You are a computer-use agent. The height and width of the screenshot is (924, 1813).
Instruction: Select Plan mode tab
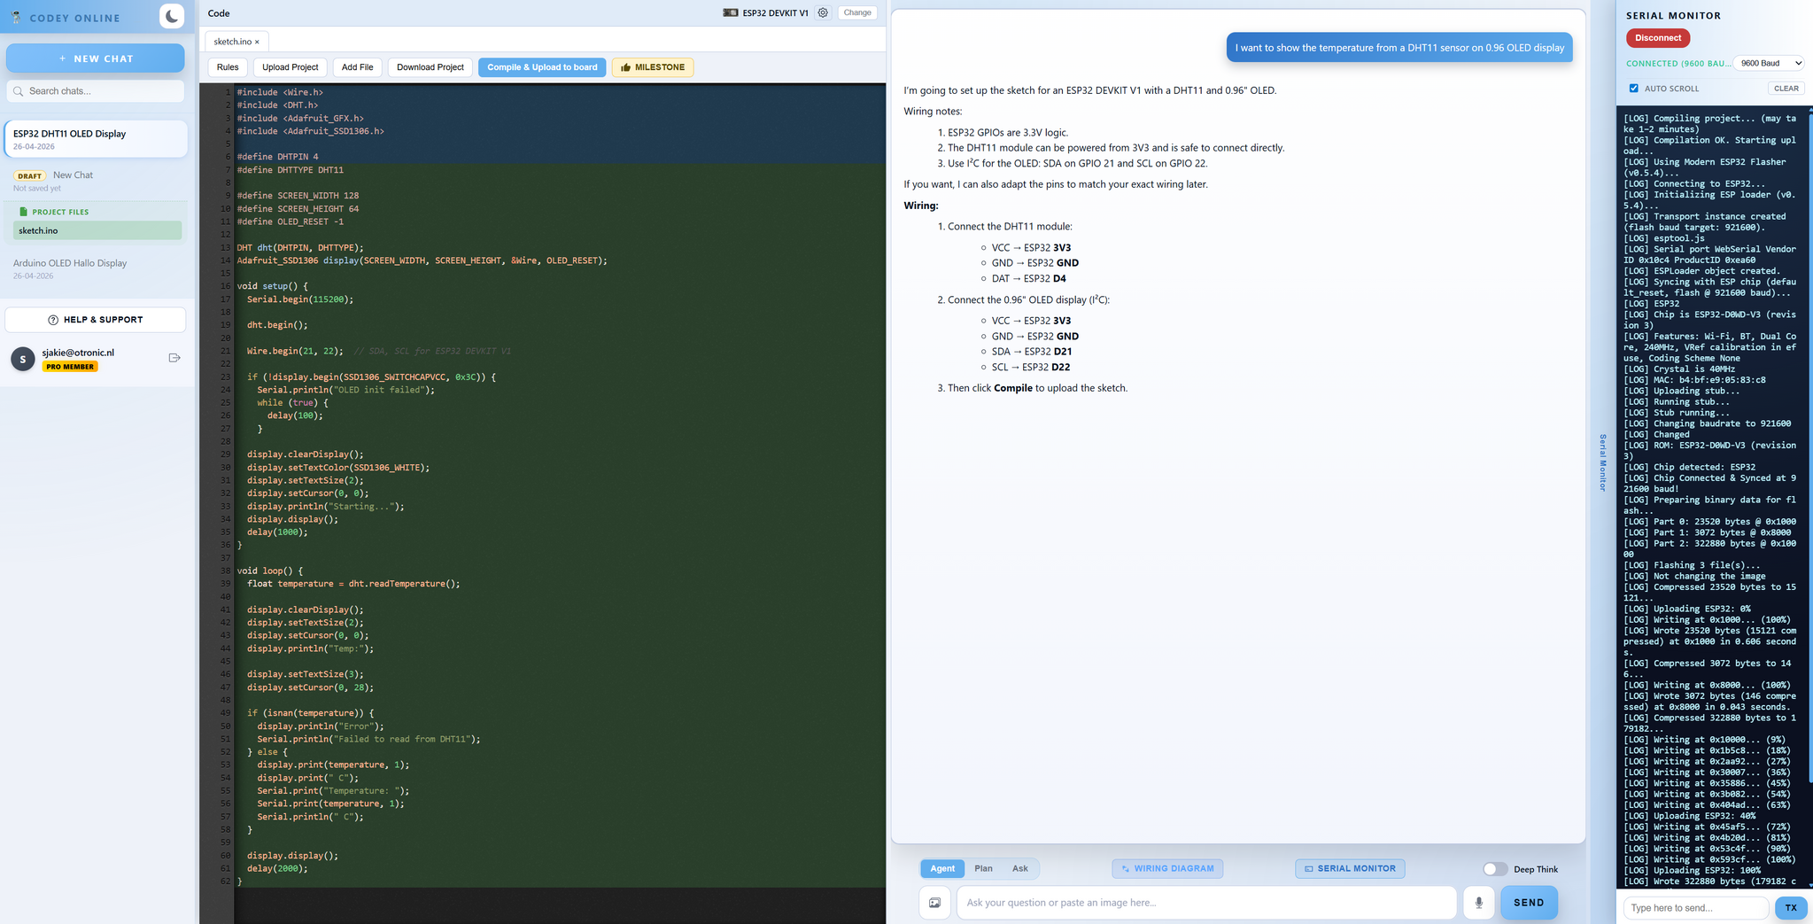tap(983, 869)
